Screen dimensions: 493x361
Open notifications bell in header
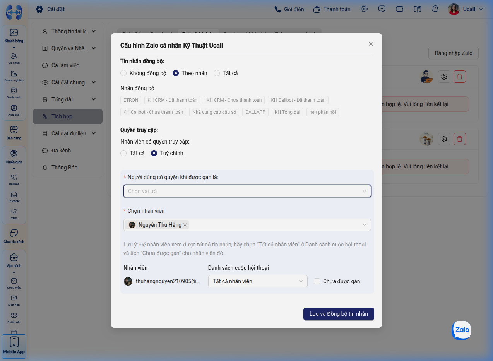(435, 9)
